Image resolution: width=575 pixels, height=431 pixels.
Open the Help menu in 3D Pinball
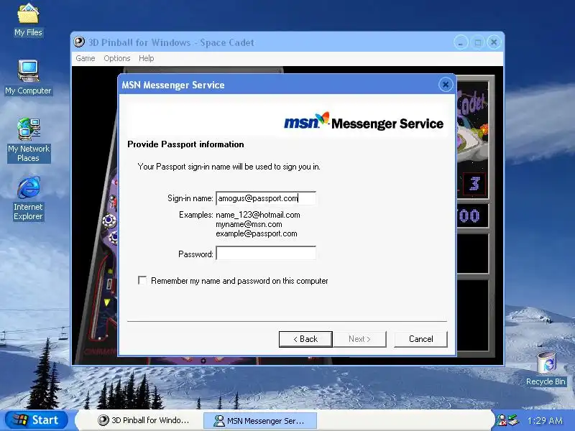[147, 58]
